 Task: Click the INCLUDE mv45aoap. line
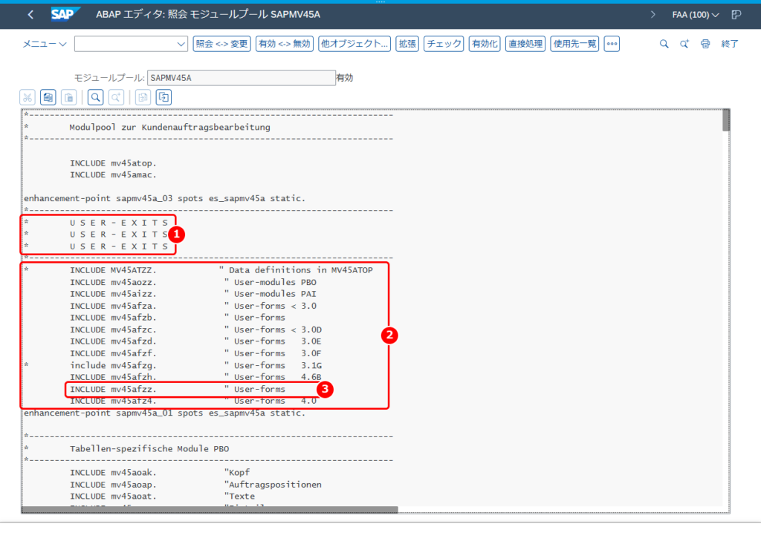113,485
